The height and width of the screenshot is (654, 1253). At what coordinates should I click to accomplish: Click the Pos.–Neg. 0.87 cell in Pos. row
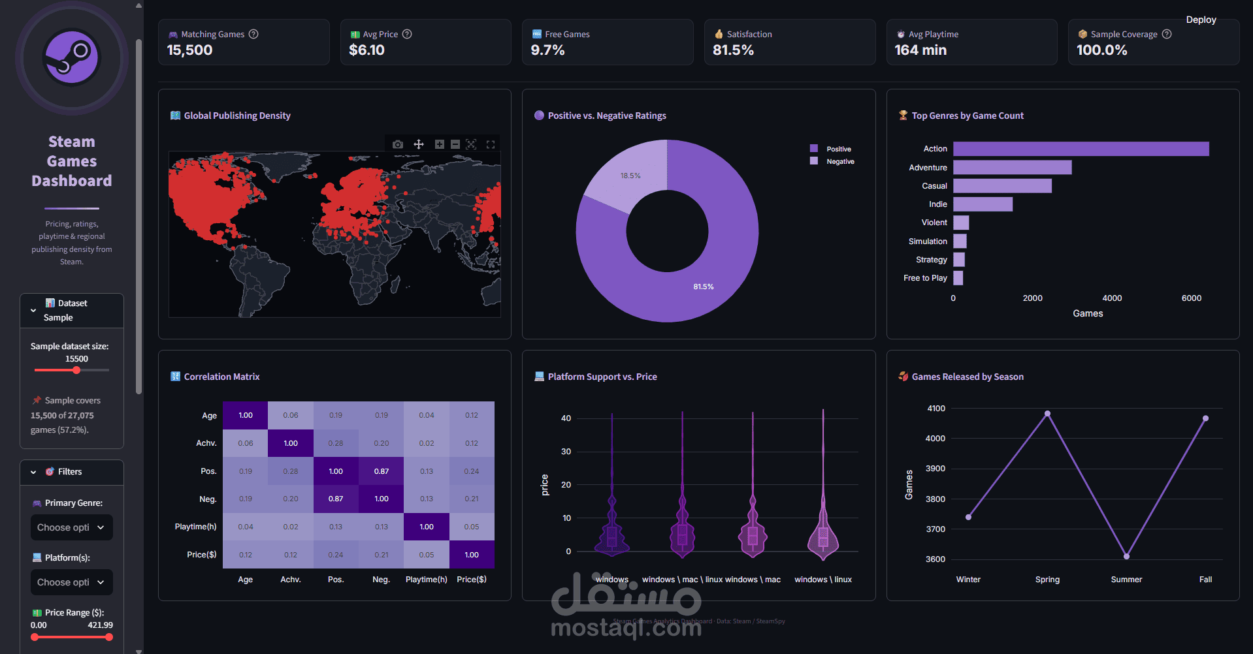coord(381,471)
